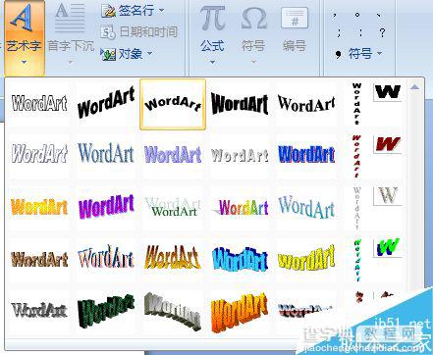Pick orange-yellow gradient WordArt style

point(39,207)
